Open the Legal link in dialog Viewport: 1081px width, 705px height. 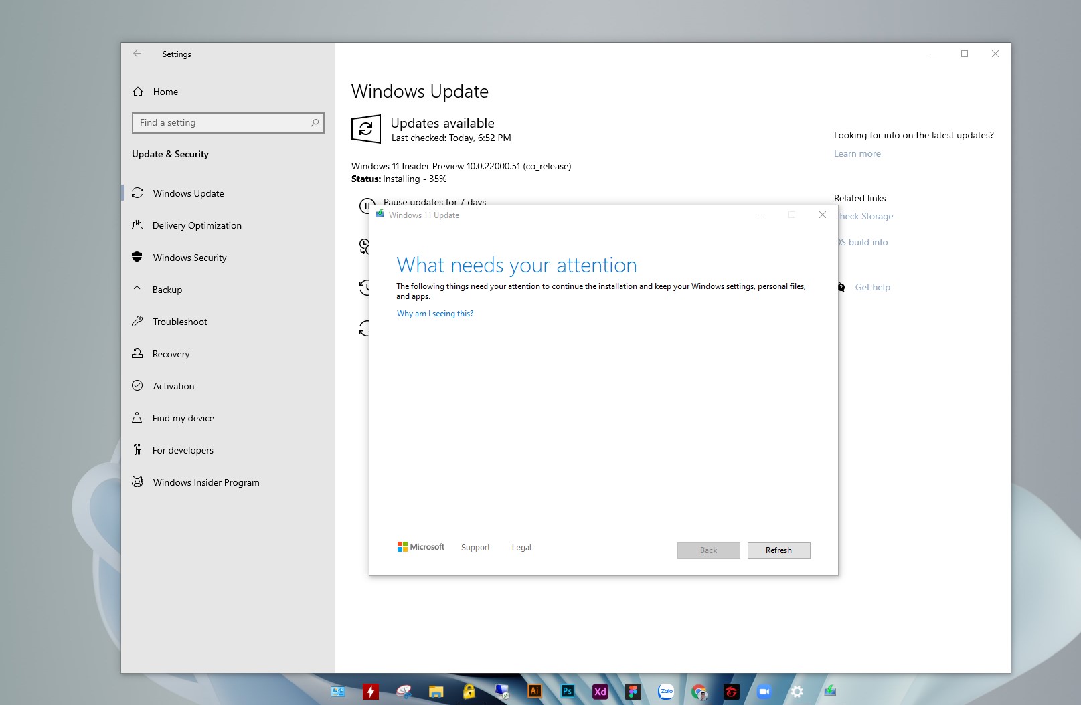point(521,548)
